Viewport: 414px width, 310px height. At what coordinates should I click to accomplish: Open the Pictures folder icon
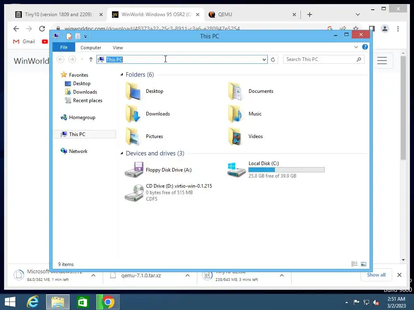(133, 136)
